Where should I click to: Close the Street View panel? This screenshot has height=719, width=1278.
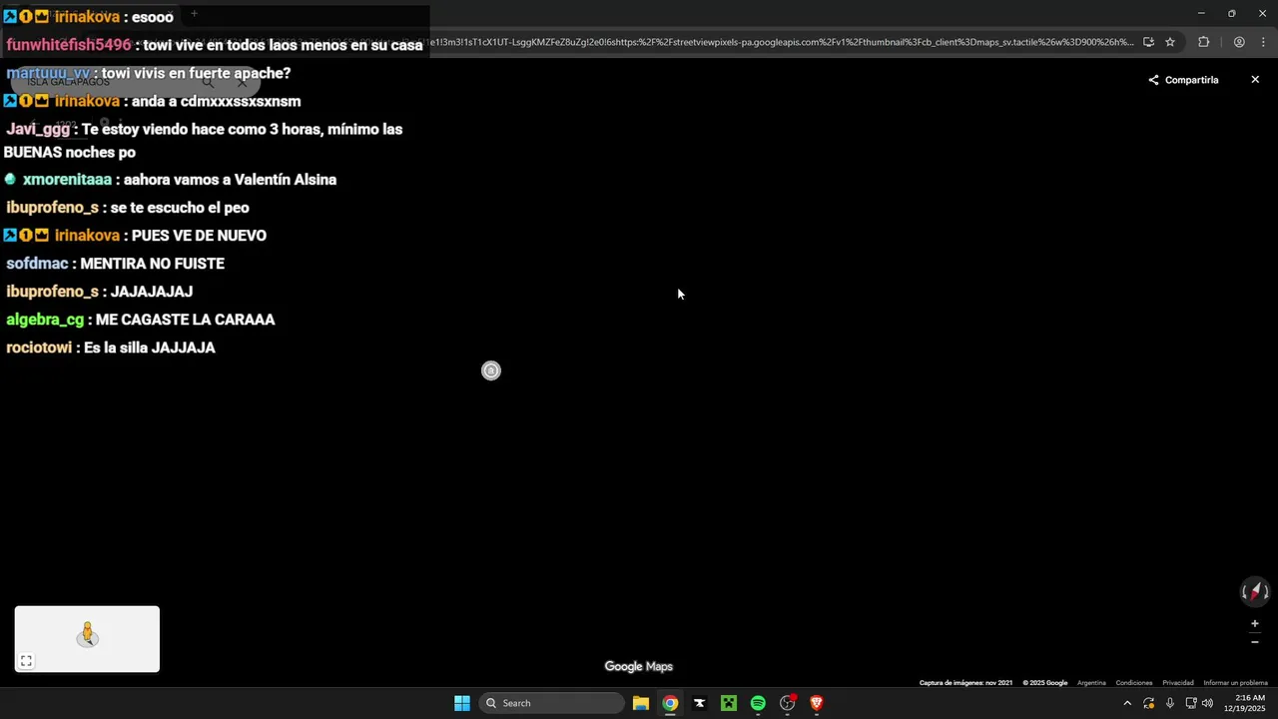pyautogui.click(x=1255, y=80)
